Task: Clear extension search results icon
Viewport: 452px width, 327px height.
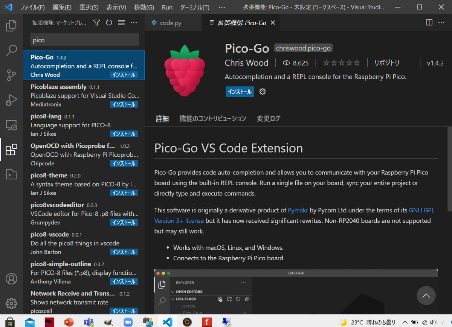Action: click(121, 23)
